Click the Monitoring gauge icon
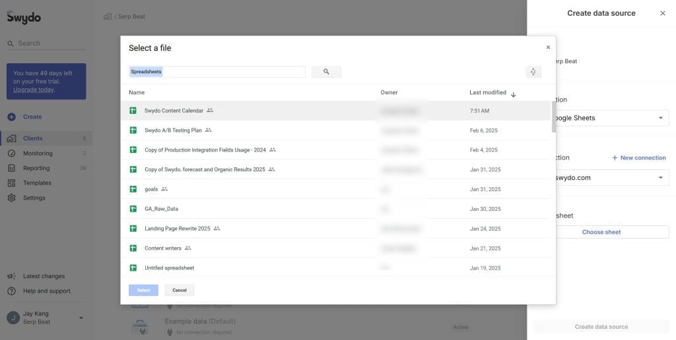This screenshot has height=340, width=676. click(x=12, y=154)
